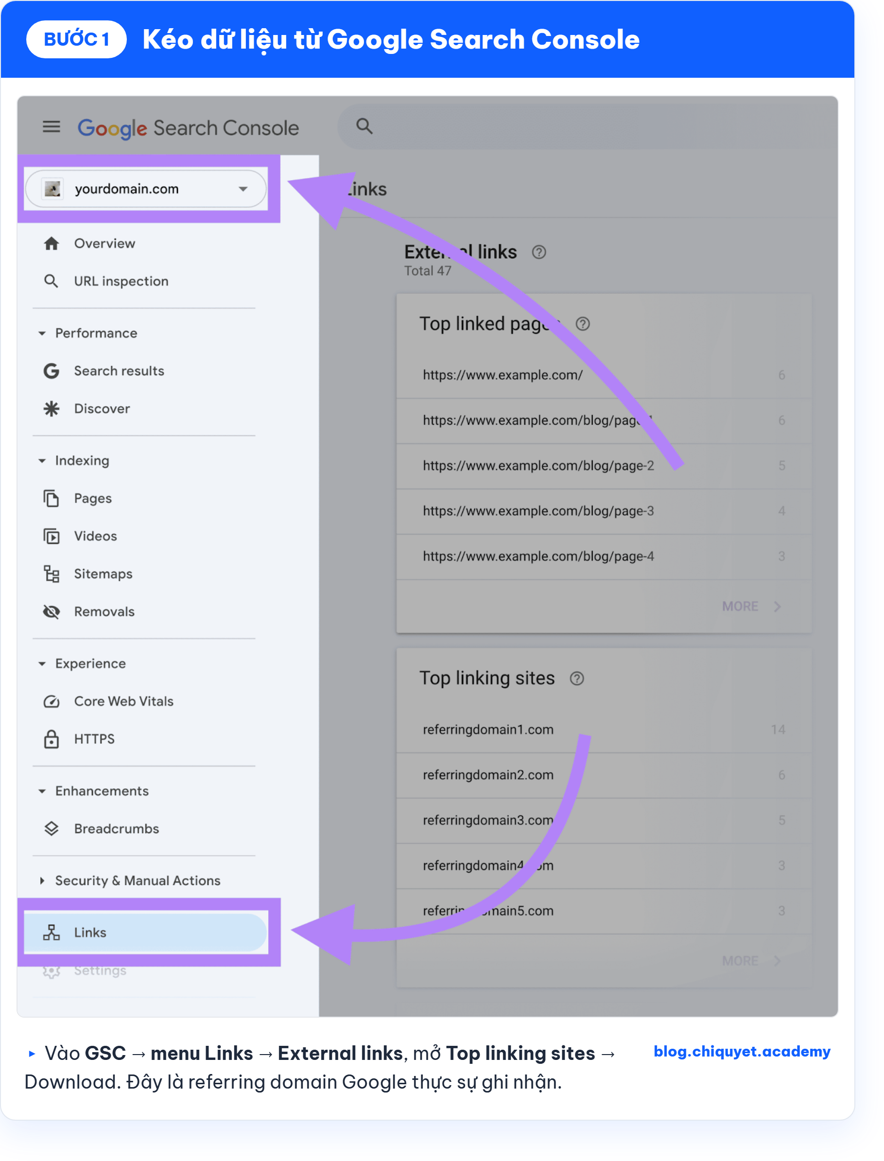The height and width of the screenshot is (1161, 884).
Task: Click MORE under Top linked pages
Action: pos(751,606)
